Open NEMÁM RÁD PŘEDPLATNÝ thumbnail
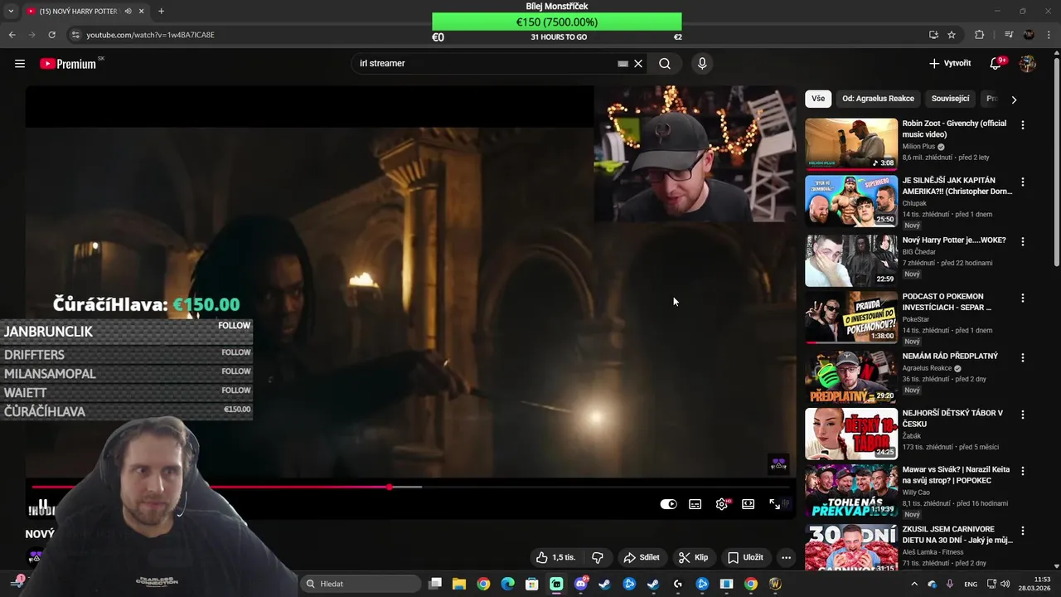1061x597 pixels. click(851, 376)
